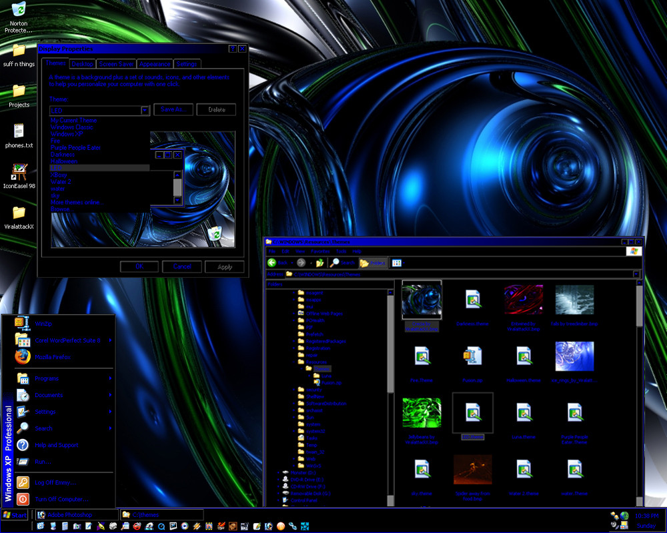Open the Views icon in Explorer toolbar
667x533 pixels.
click(x=396, y=263)
